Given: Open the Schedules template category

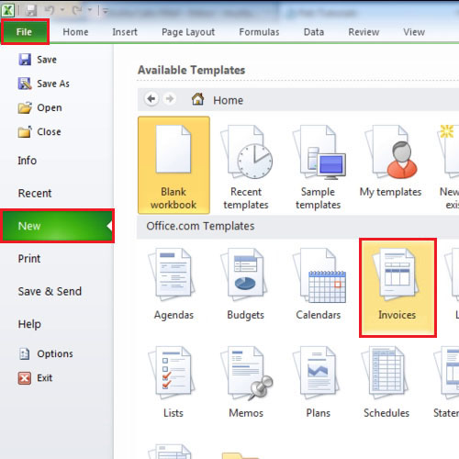Looking at the screenshot, I should point(386,382).
